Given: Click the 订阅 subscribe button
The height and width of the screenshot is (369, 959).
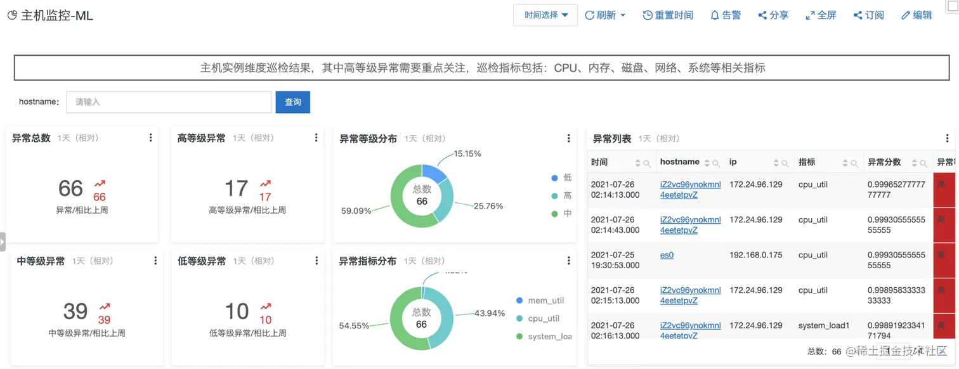Looking at the screenshot, I should (x=868, y=15).
